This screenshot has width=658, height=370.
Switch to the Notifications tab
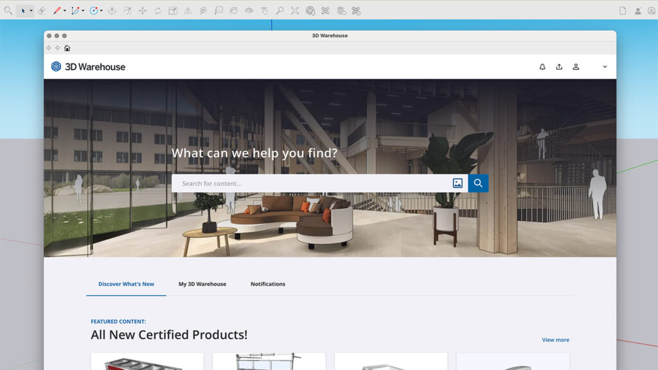pos(268,284)
